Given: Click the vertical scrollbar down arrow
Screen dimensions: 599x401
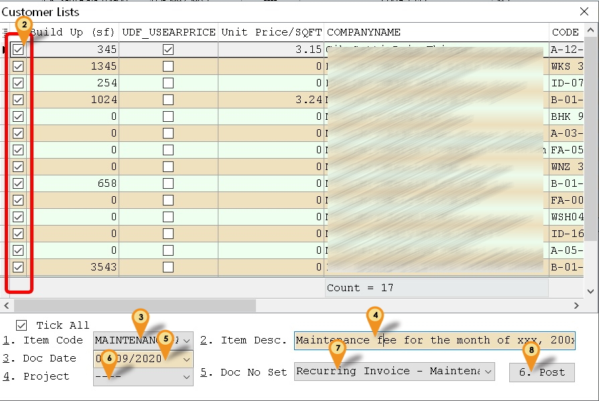Looking at the screenshot, I should click(x=591, y=291).
